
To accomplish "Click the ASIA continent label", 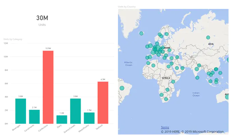I will click(x=211, y=44).
